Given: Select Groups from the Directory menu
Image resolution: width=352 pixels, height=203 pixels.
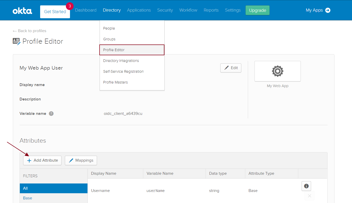Looking at the screenshot, I should (x=109, y=39).
